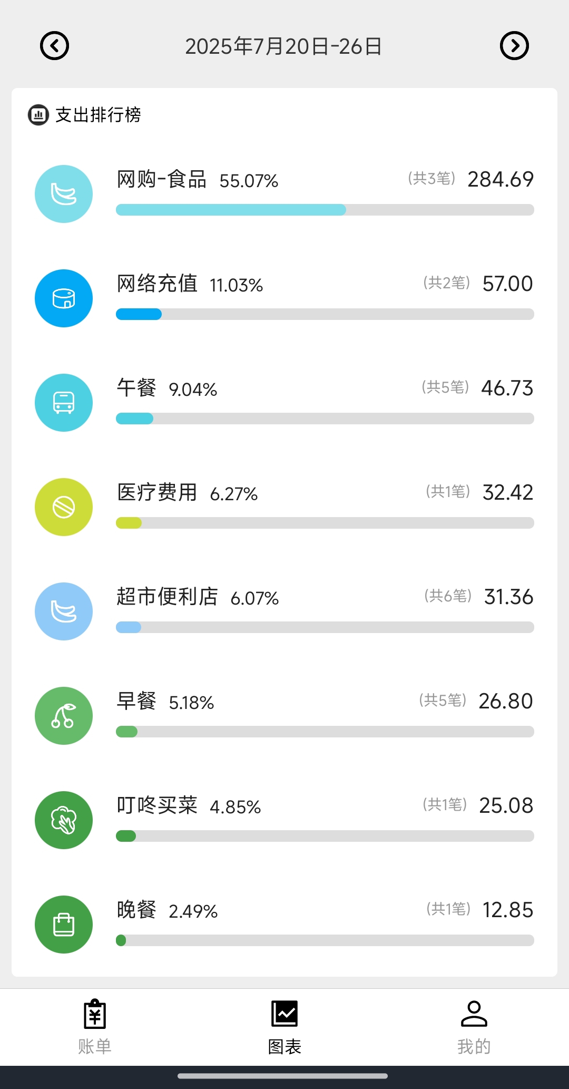Click the 网购-食品 55.07% progress bar

coord(325,210)
